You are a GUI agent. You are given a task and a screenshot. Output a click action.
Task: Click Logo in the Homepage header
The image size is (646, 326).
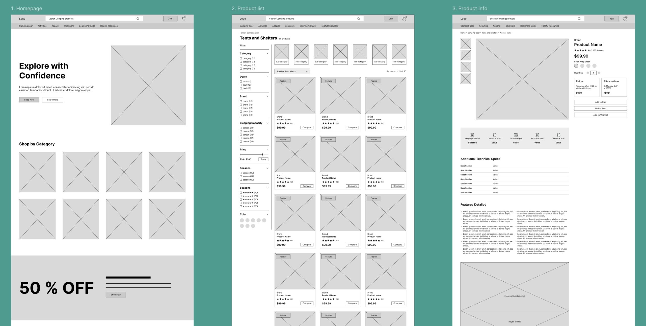(x=22, y=19)
